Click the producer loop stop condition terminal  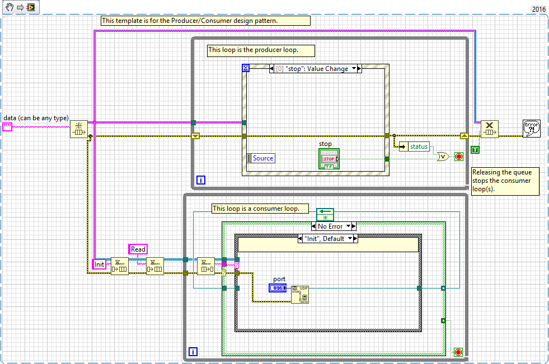point(459,157)
